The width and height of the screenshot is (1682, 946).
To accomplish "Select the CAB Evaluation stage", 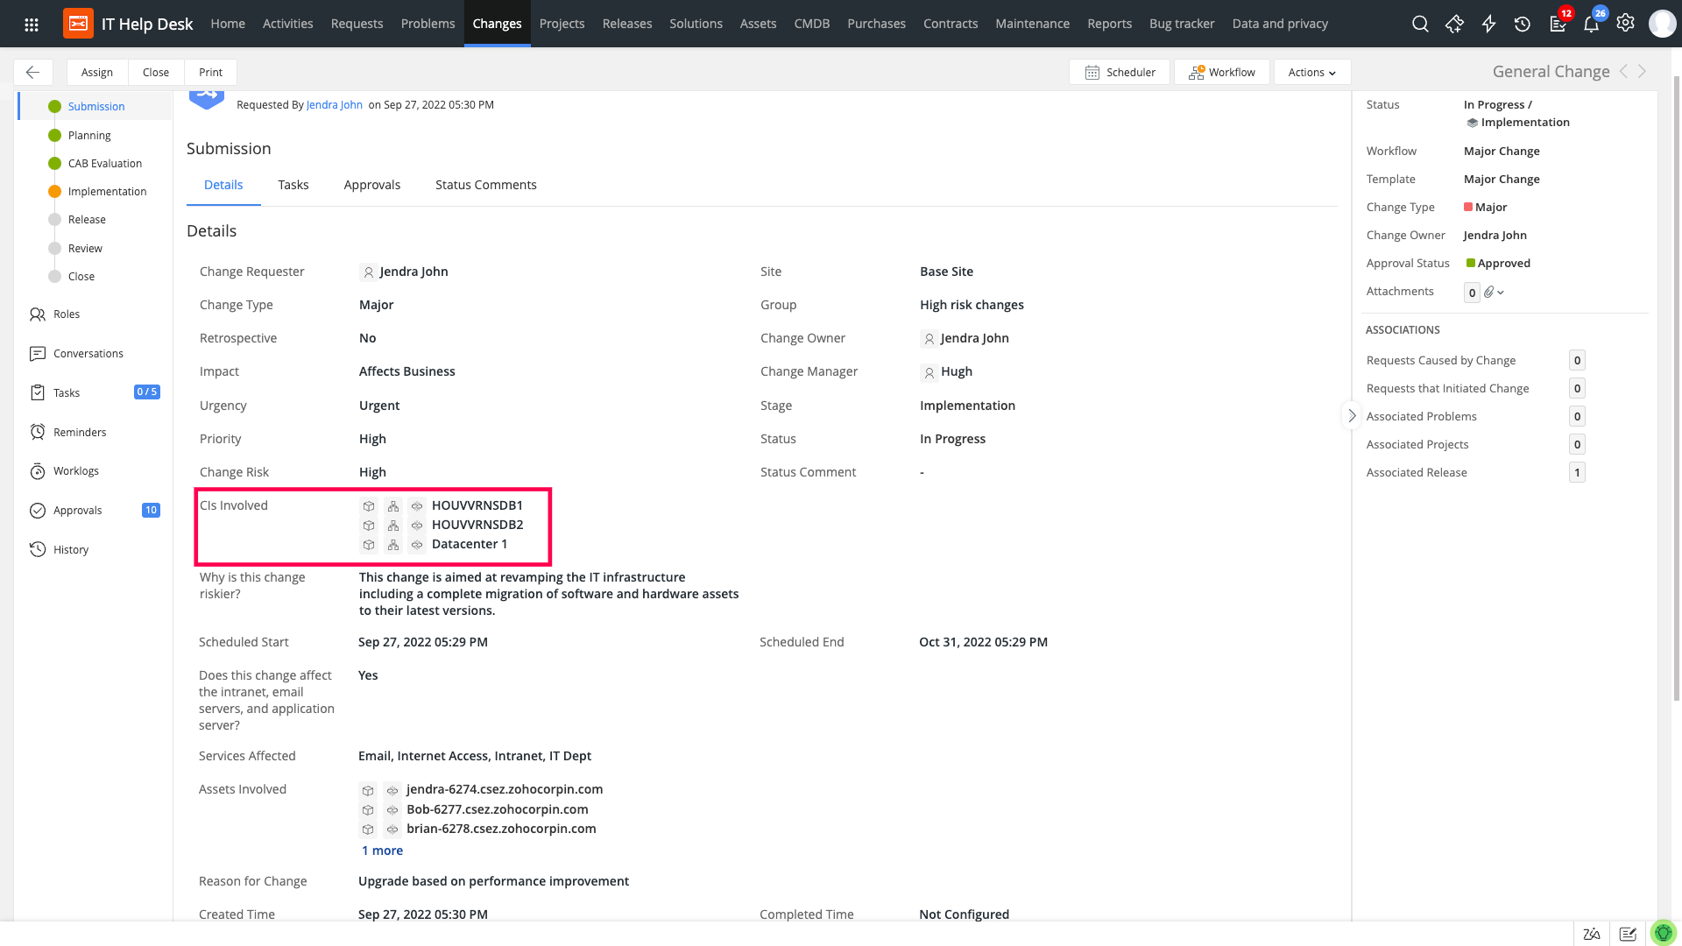I will [x=104, y=163].
